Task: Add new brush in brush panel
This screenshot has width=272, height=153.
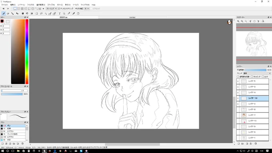Action: [2, 143]
